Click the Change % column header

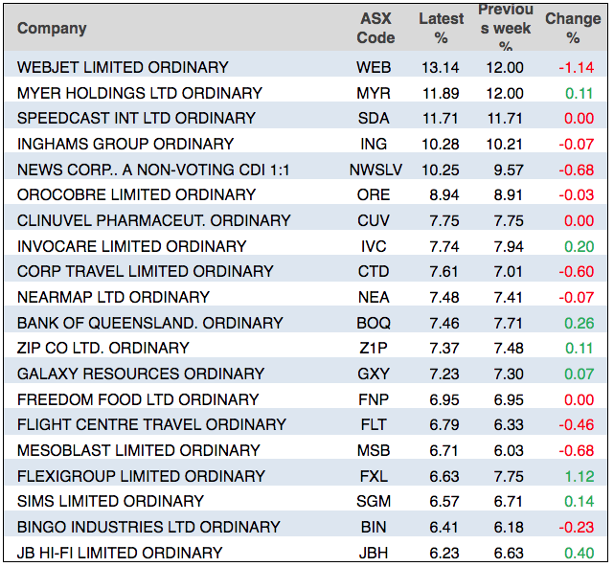tap(573, 28)
